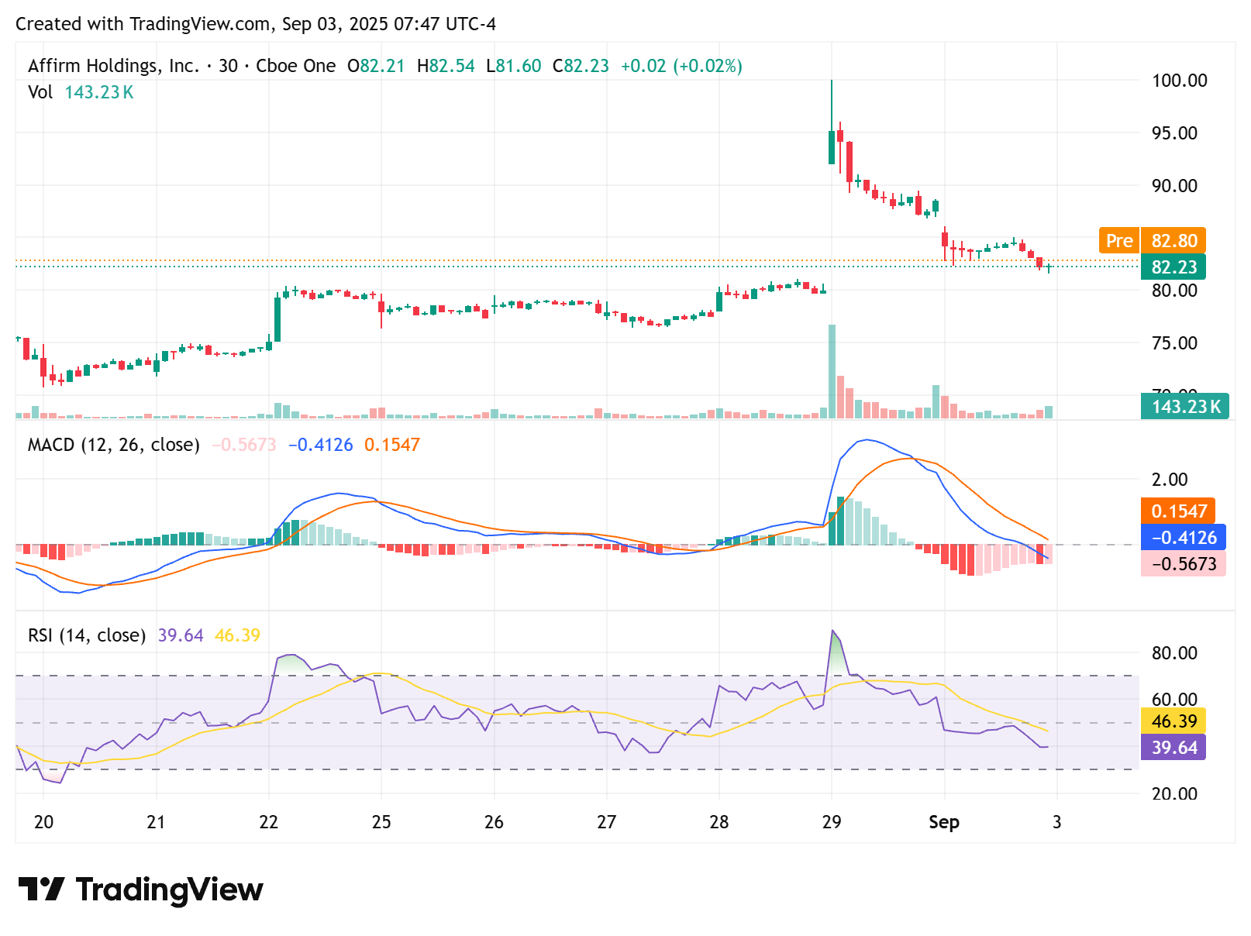Click the volume legend value 143.23 K
This screenshot has height=936, width=1251.
[x=99, y=92]
